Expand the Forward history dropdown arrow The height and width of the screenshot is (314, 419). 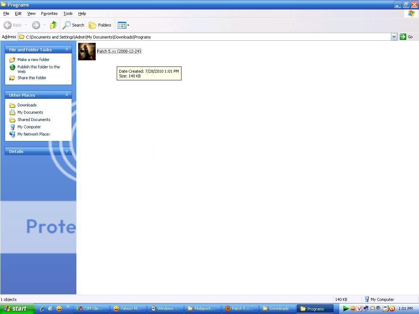coord(44,25)
